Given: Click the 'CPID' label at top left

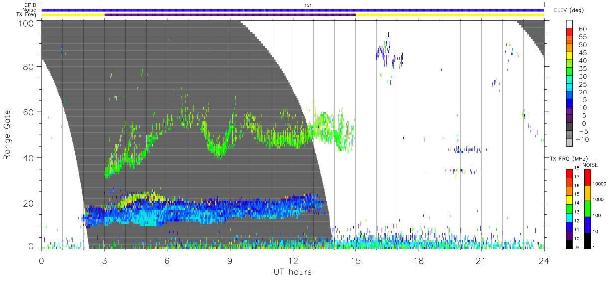Looking at the screenshot, I should tap(30, 5).
